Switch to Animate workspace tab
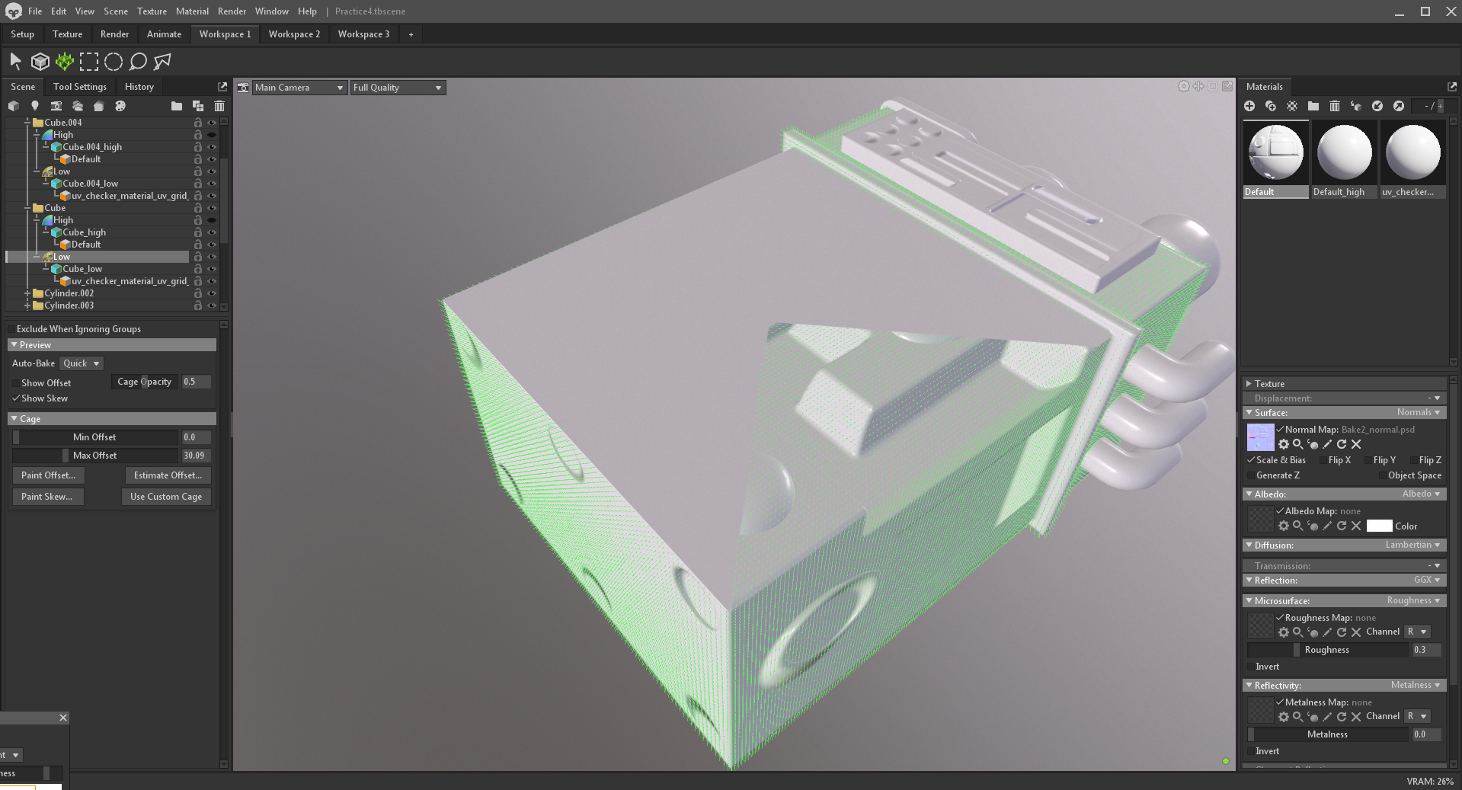Screen dimensions: 1462x790 (x=164, y=34)
